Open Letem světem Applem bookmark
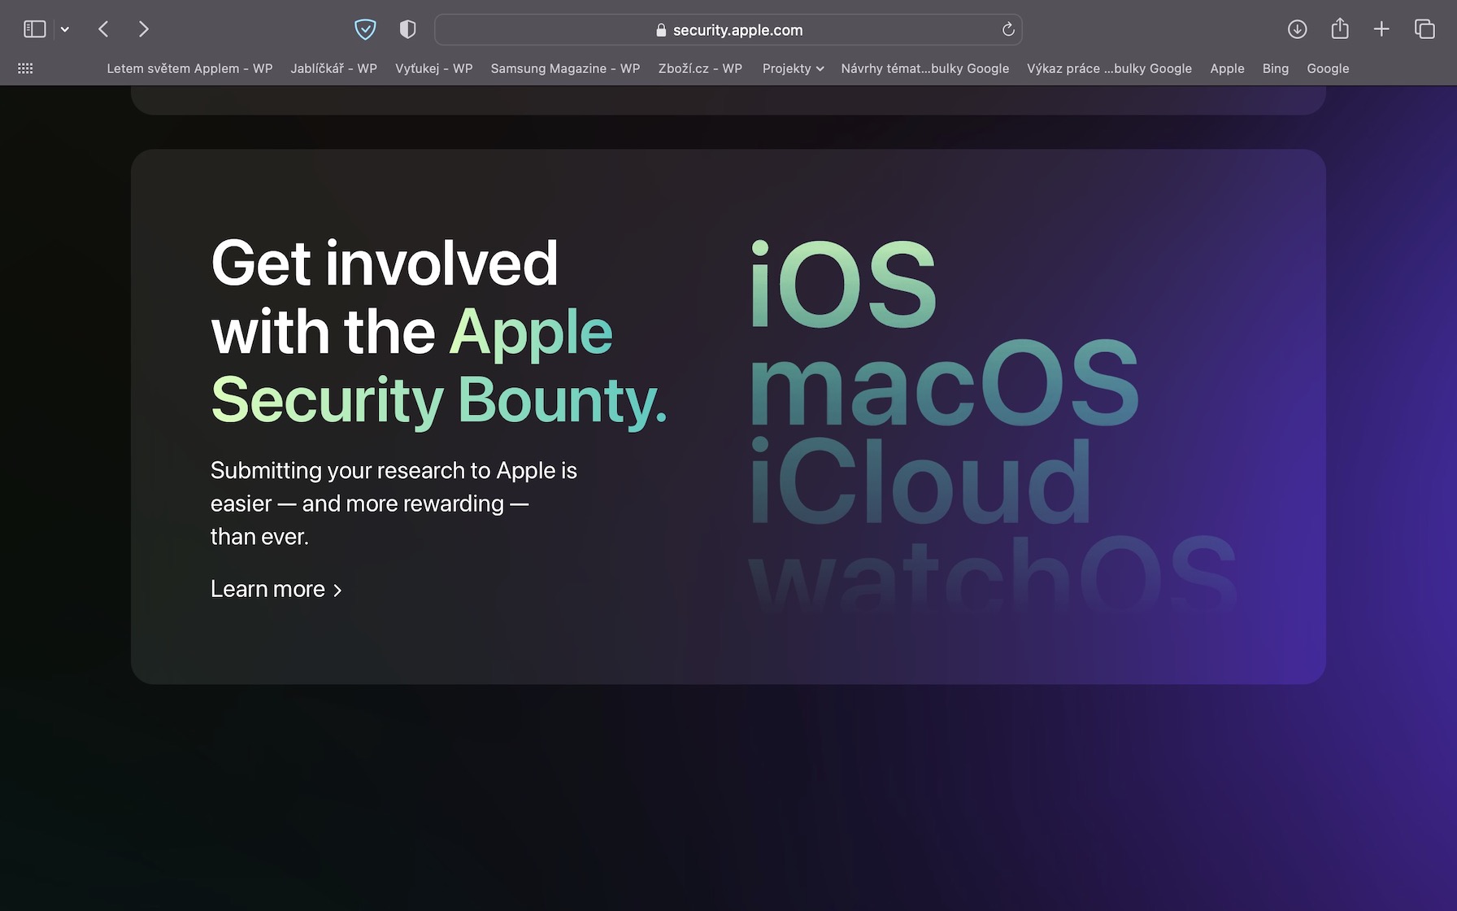 coord(189,68)
